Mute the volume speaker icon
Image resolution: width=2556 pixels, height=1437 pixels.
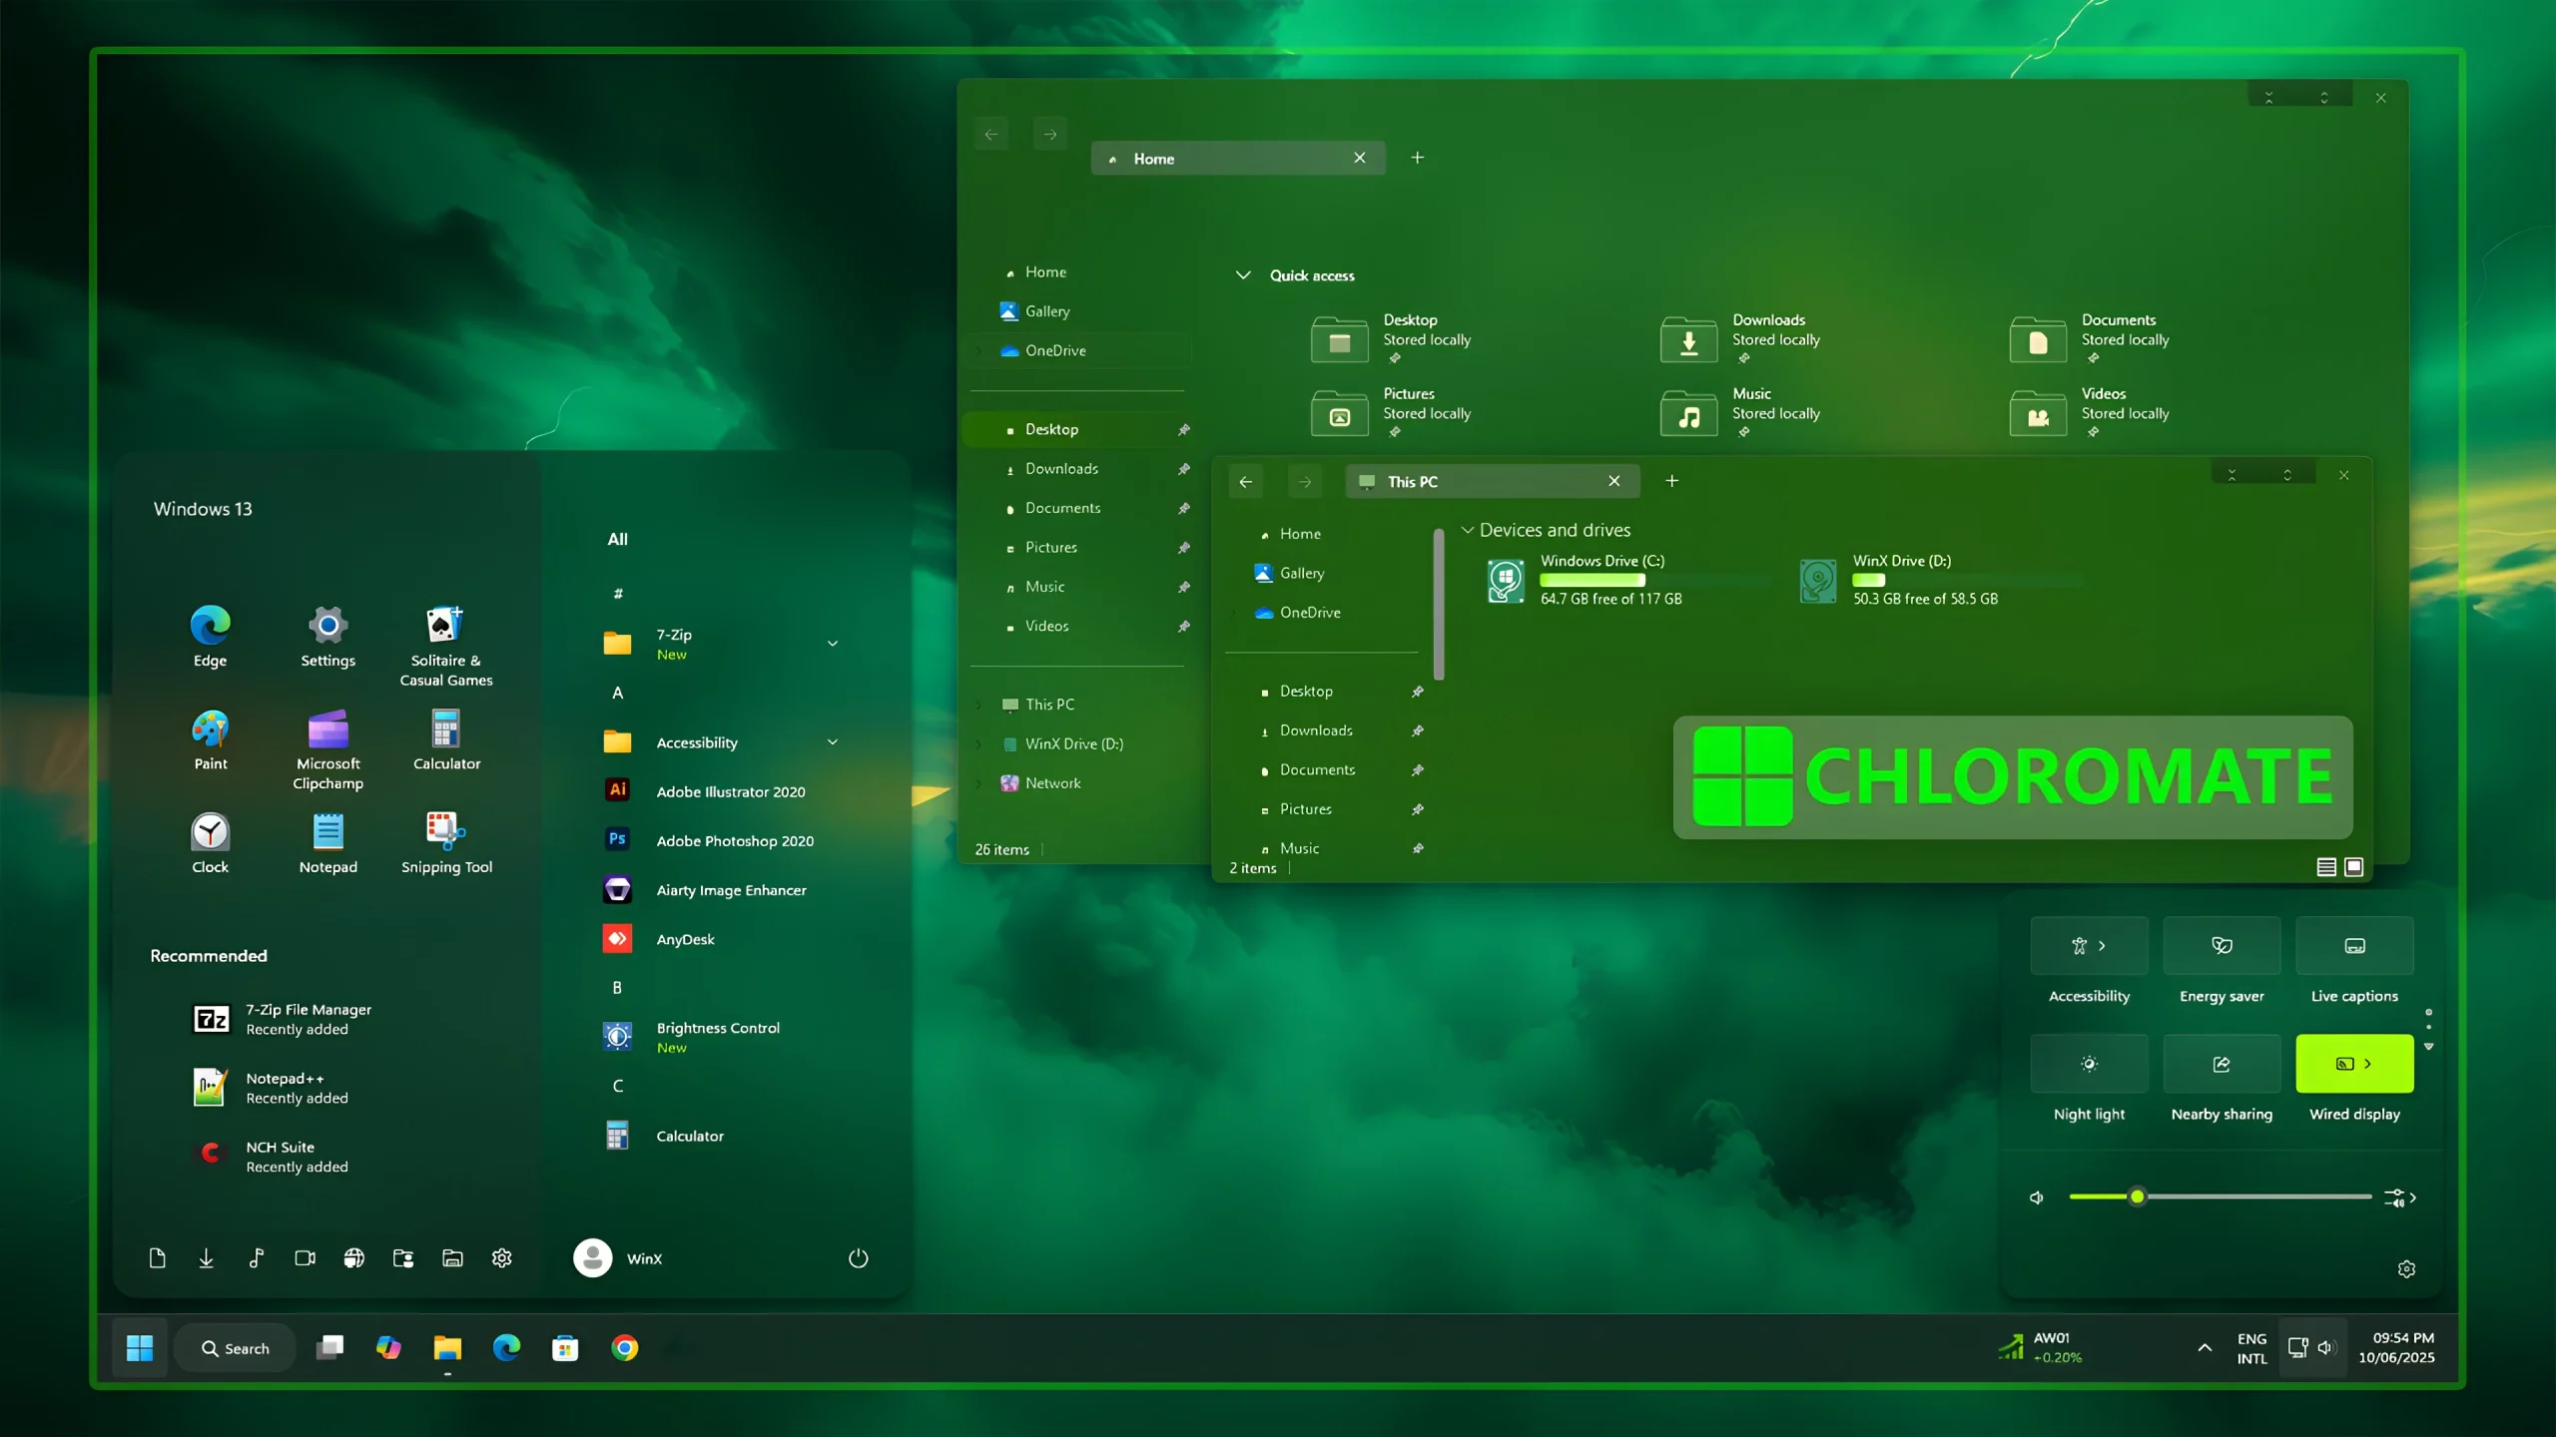pyautogui.click(x=2037, y=1197)
